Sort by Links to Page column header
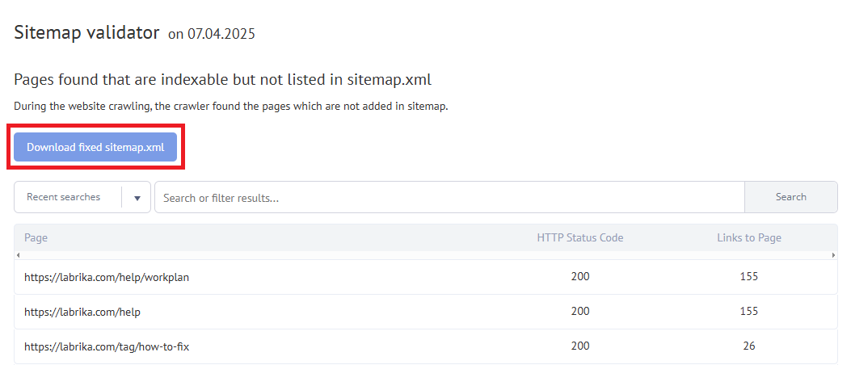The image size is (851, 365). 748,237
